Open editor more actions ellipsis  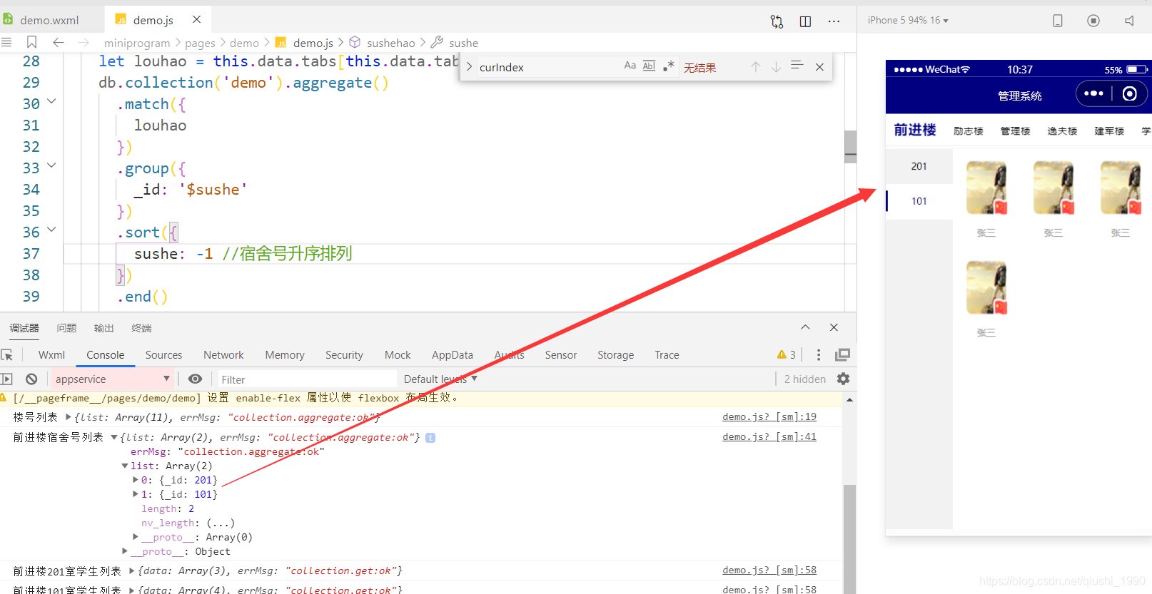click(x=834, y=21)
